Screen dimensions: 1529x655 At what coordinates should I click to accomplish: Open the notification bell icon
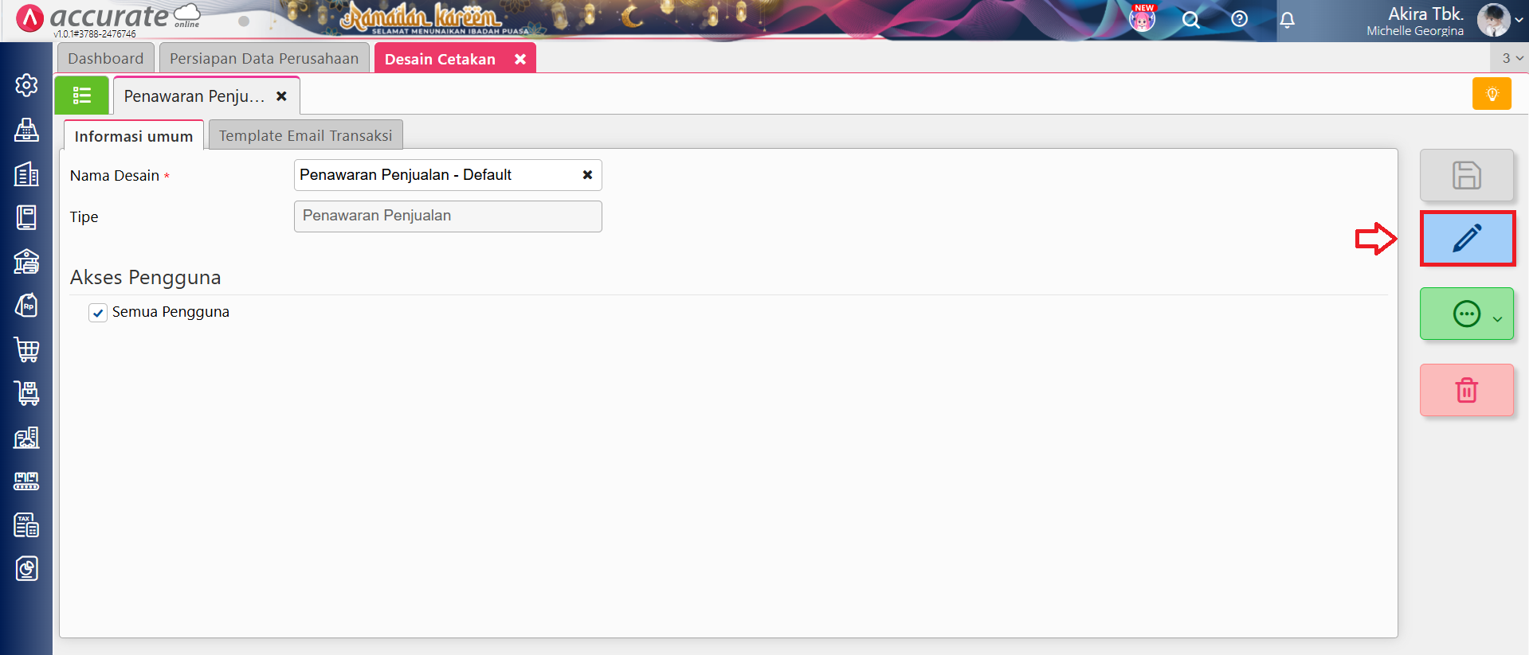pos(1287,20)
